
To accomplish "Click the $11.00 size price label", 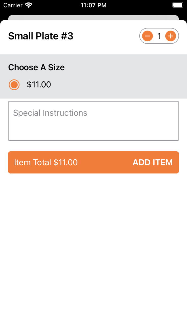I will point(39,85).
